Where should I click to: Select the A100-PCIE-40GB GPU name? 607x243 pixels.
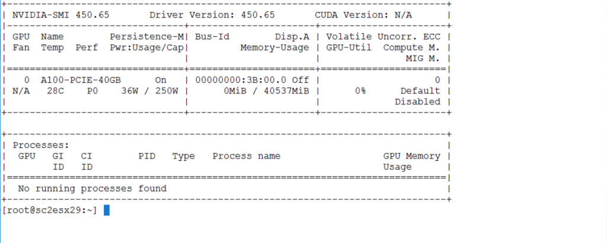tap(78, 80)
